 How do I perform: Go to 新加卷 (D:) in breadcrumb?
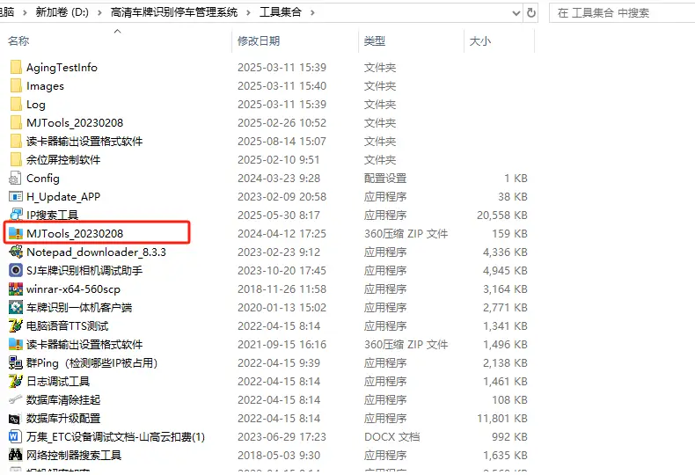[62, 12]
